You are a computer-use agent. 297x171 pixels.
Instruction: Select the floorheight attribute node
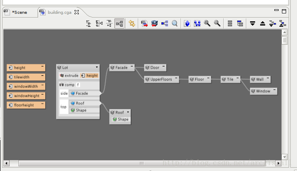[26, 105]
